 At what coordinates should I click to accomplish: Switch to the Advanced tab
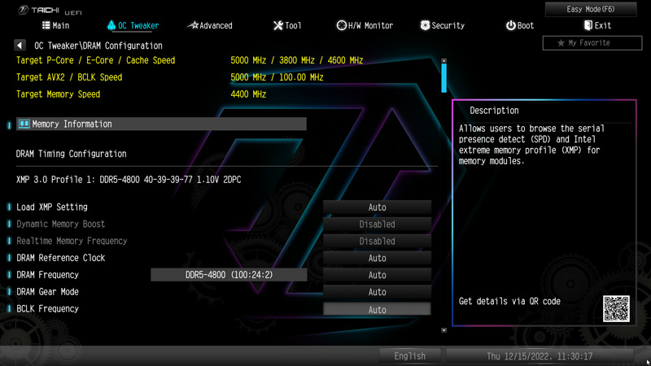(209, 26)
